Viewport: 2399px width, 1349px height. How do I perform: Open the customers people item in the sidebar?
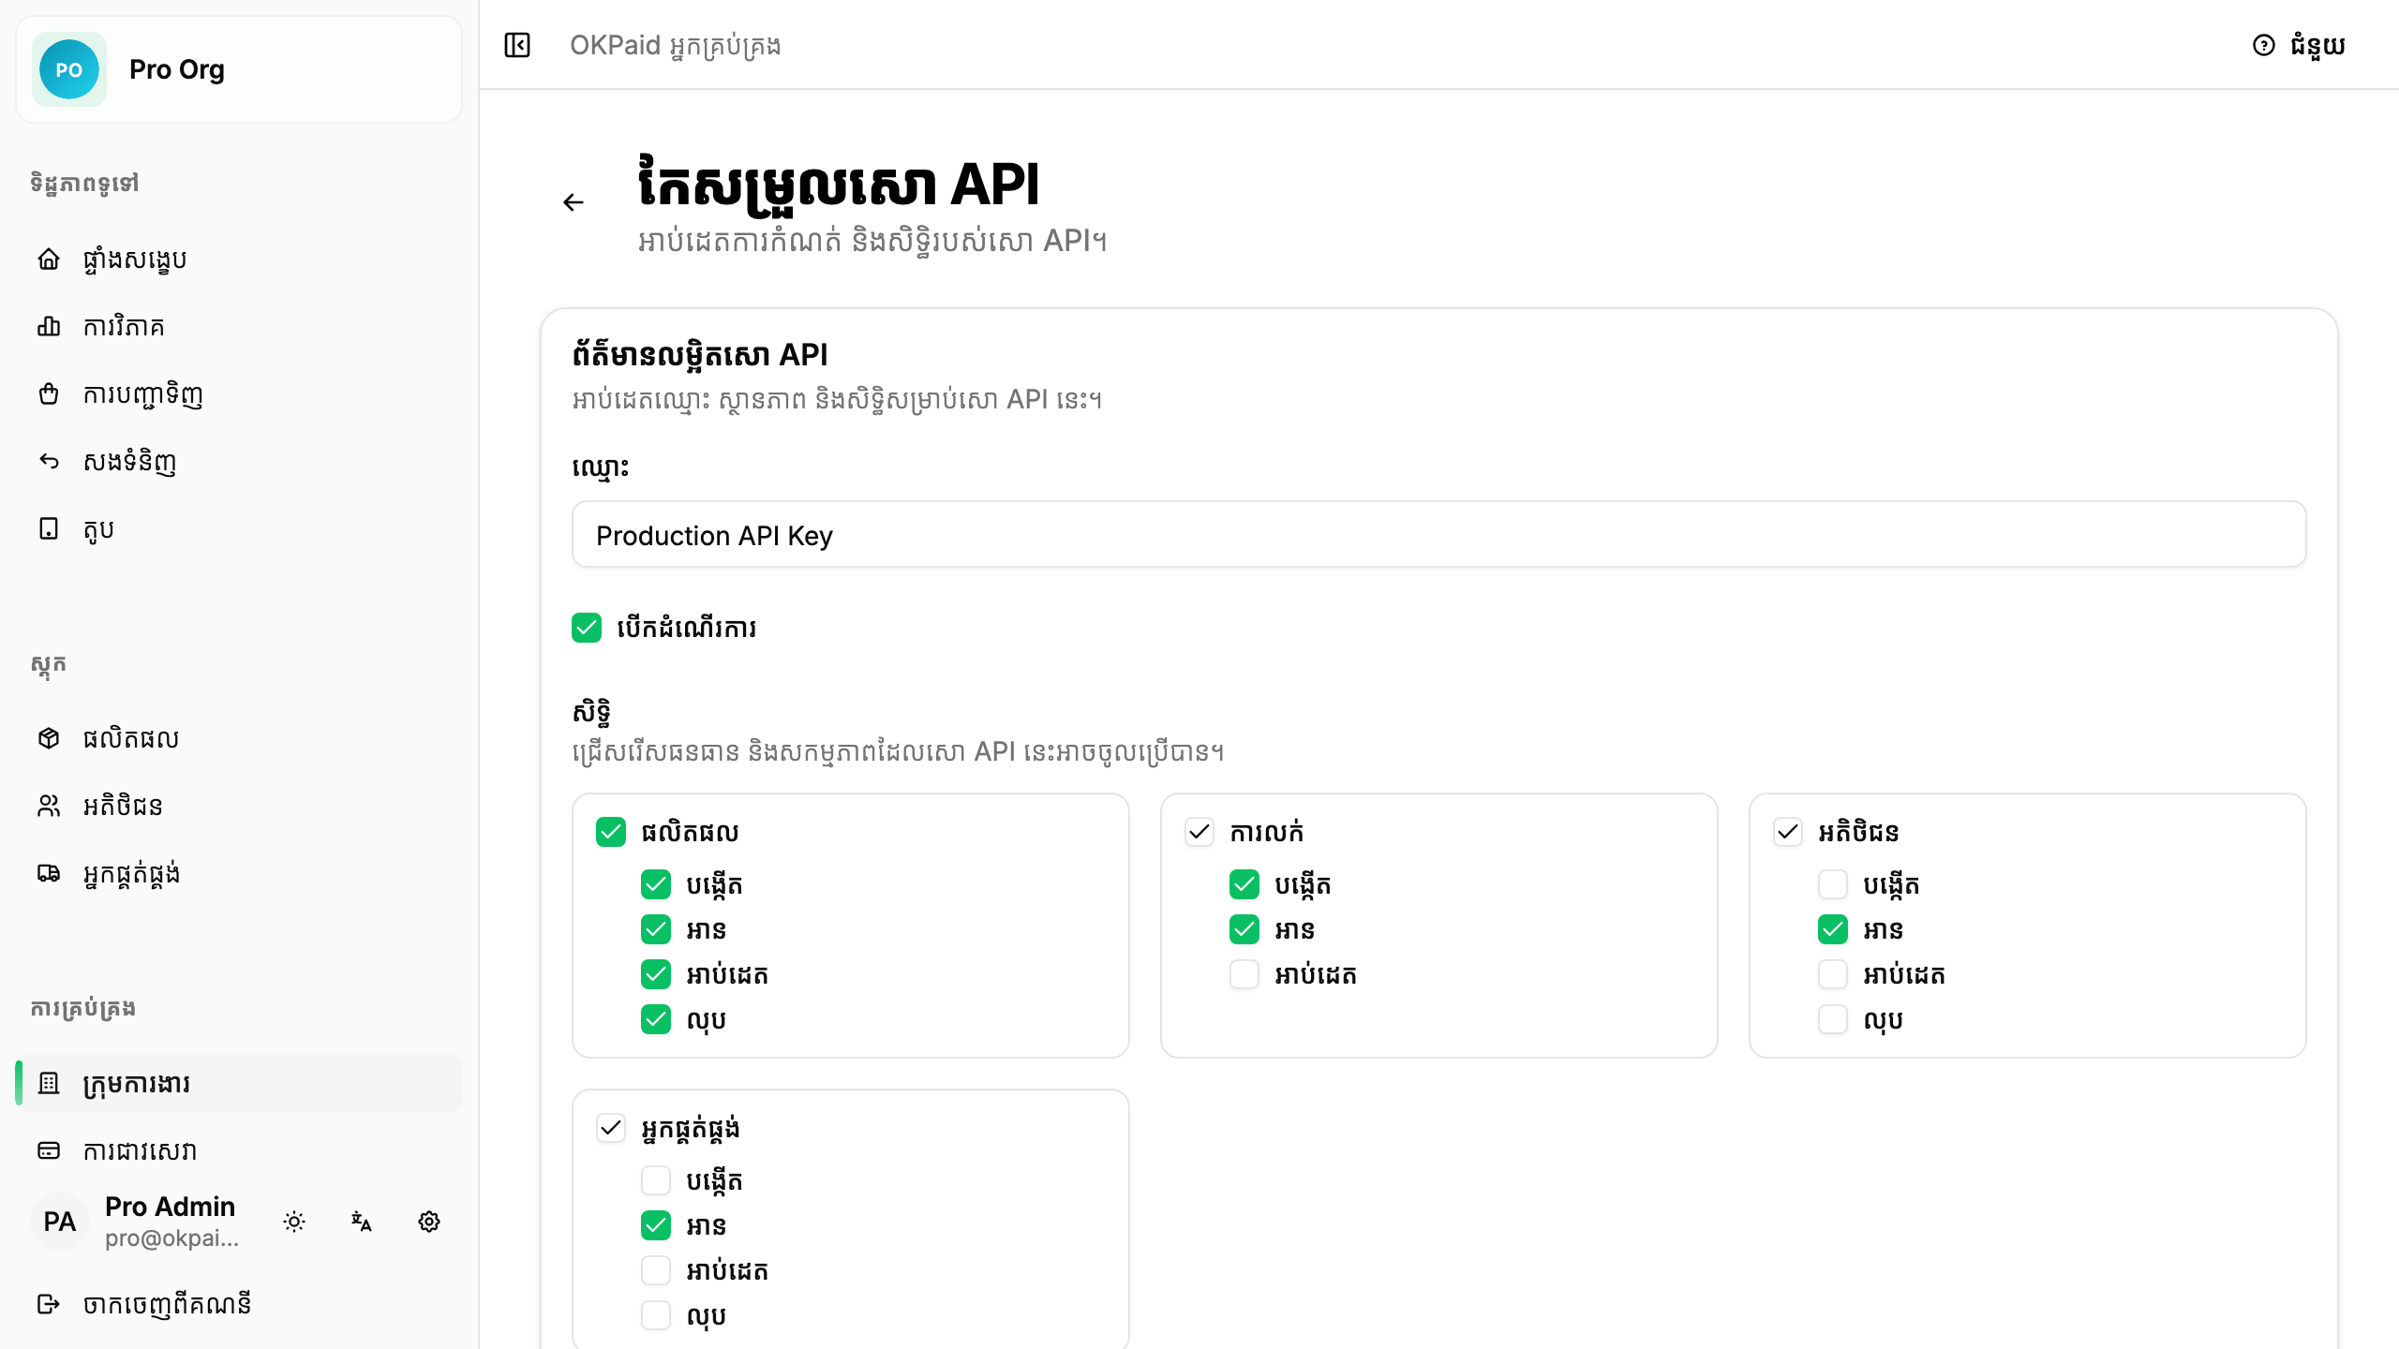(240, 806)
